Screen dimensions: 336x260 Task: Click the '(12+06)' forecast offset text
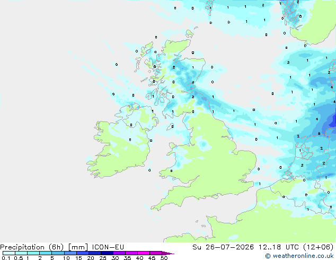click(319, 247)
